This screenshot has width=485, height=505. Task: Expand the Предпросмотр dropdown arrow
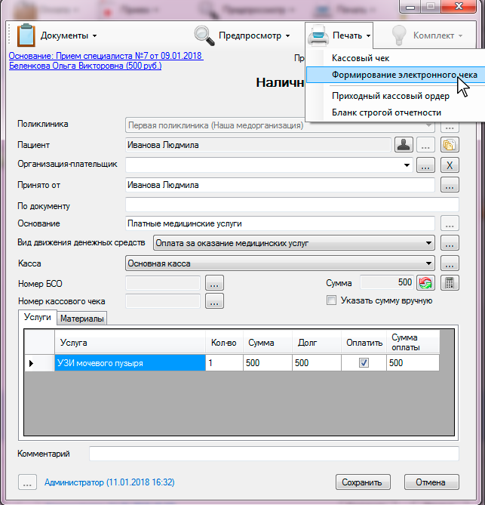287,35
